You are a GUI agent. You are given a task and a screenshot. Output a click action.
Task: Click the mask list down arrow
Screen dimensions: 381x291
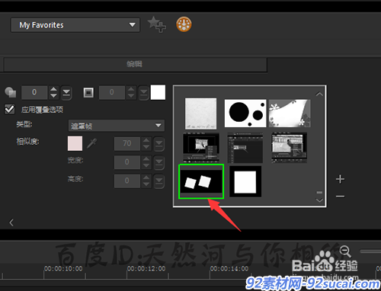pos(319,200)
